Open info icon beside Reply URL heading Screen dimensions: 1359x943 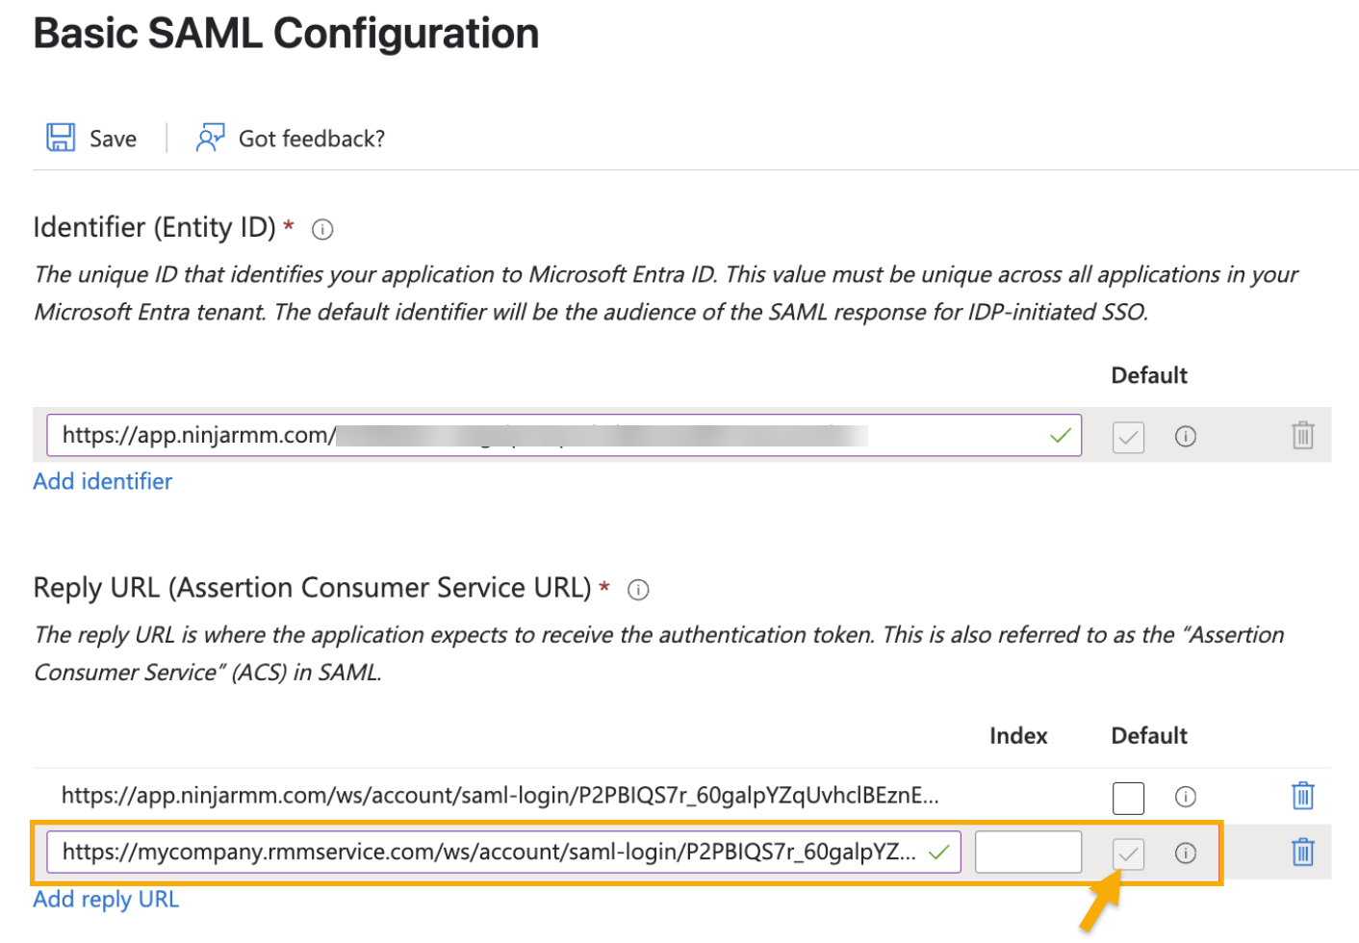pos(638,589)
